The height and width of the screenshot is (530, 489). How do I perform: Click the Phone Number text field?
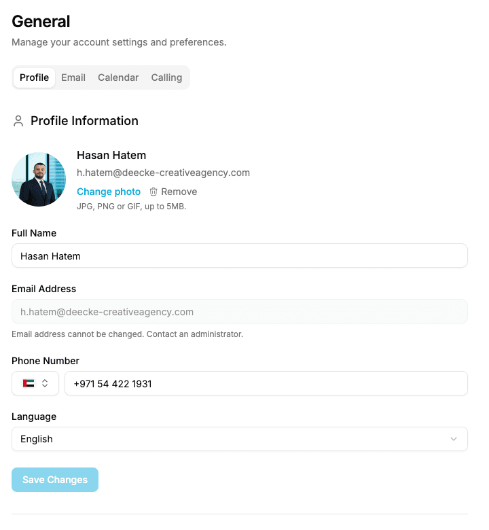click(x=266, y=383)
